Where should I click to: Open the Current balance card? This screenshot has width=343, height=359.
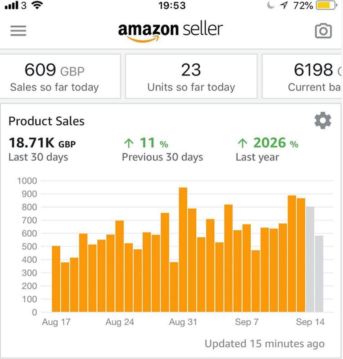pyautogui.click(x=302, y=76)
